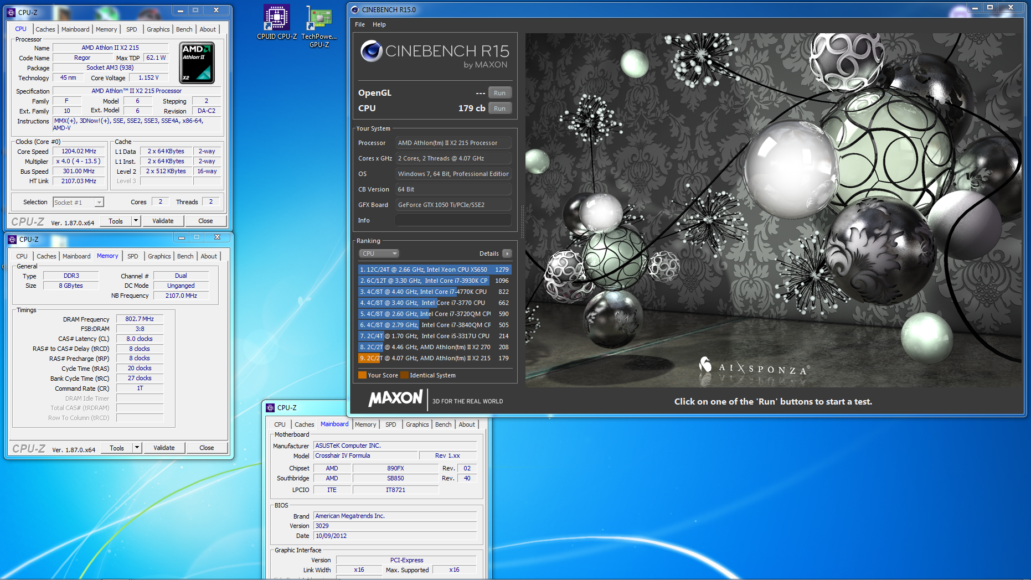Expand the Tools arrow in Memory CPU-Z
Viewport: 1031px width, 580px height.
pyautogui.click(x=137, y=448)
